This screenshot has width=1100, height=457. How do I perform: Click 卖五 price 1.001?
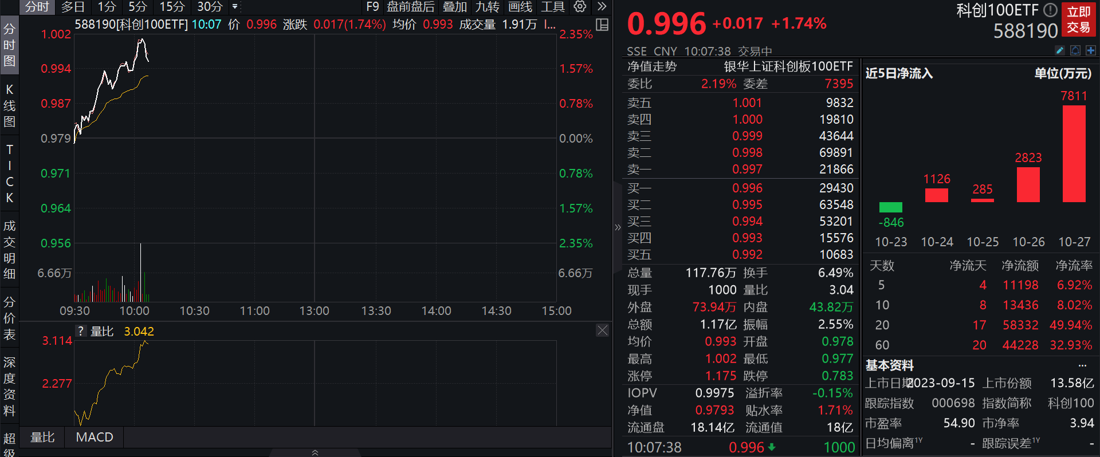pyautogui.click(x=747, y=103)
